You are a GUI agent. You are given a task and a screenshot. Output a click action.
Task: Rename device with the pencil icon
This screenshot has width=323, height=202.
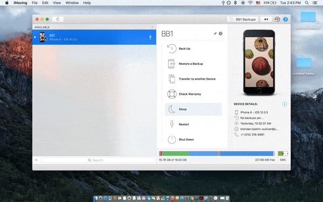click(x=215, y=33)
